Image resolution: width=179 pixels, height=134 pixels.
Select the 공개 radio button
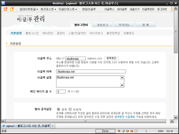click(58, 109)
